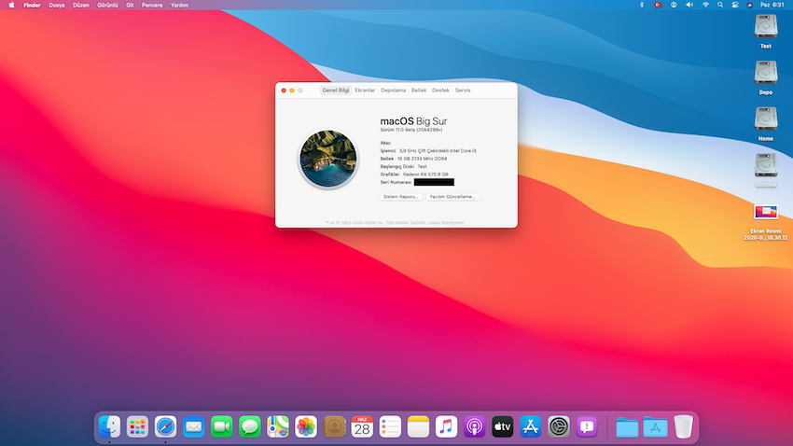793x446 pixels.
Task: Open the Turkish flag input source menu
Action: (657, 5)
